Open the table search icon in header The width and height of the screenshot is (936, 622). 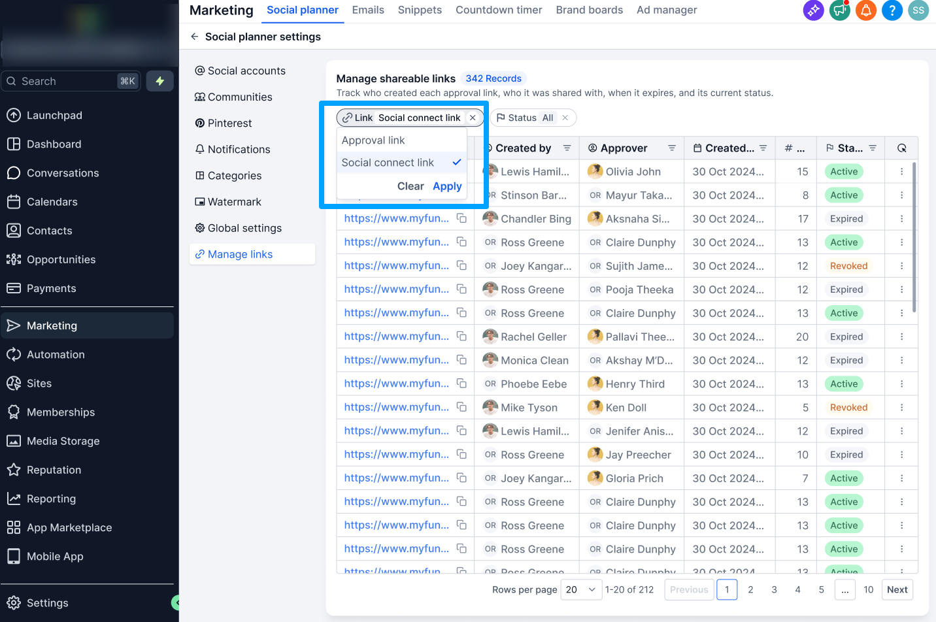point(901,148)
